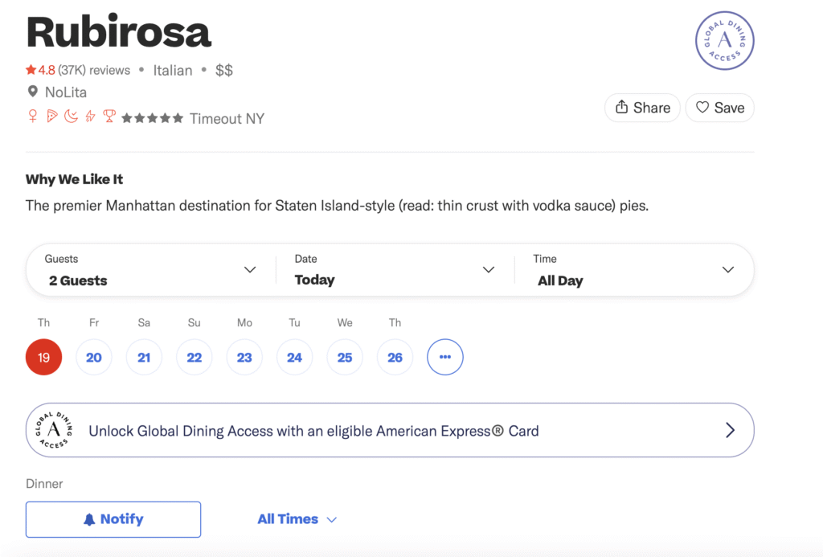Click the trophy award icon
This screenshot has height=557, width=823.
pos(109,117)
